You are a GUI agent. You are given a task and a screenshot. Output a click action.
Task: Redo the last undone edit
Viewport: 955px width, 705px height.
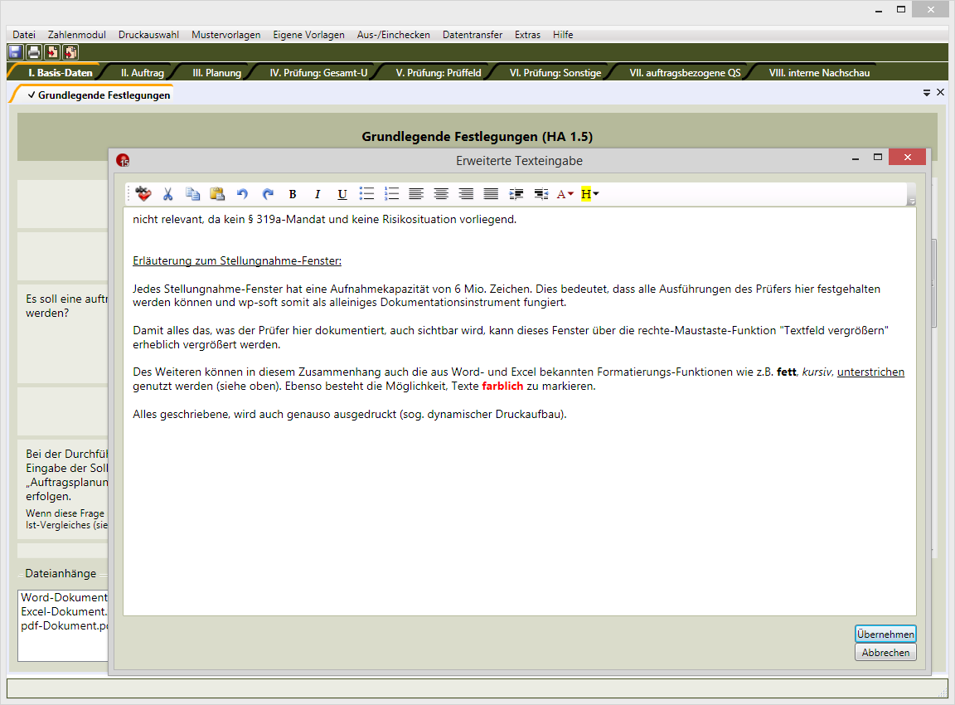[x=268, y=194]
